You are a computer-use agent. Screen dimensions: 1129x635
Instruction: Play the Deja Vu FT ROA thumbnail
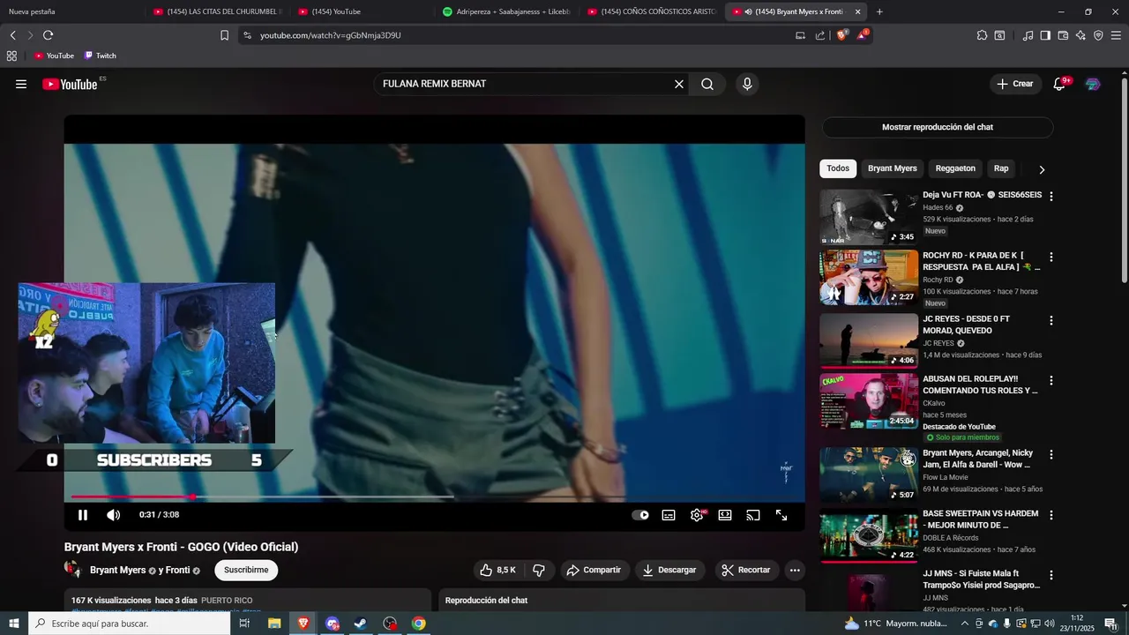point(869,217)
